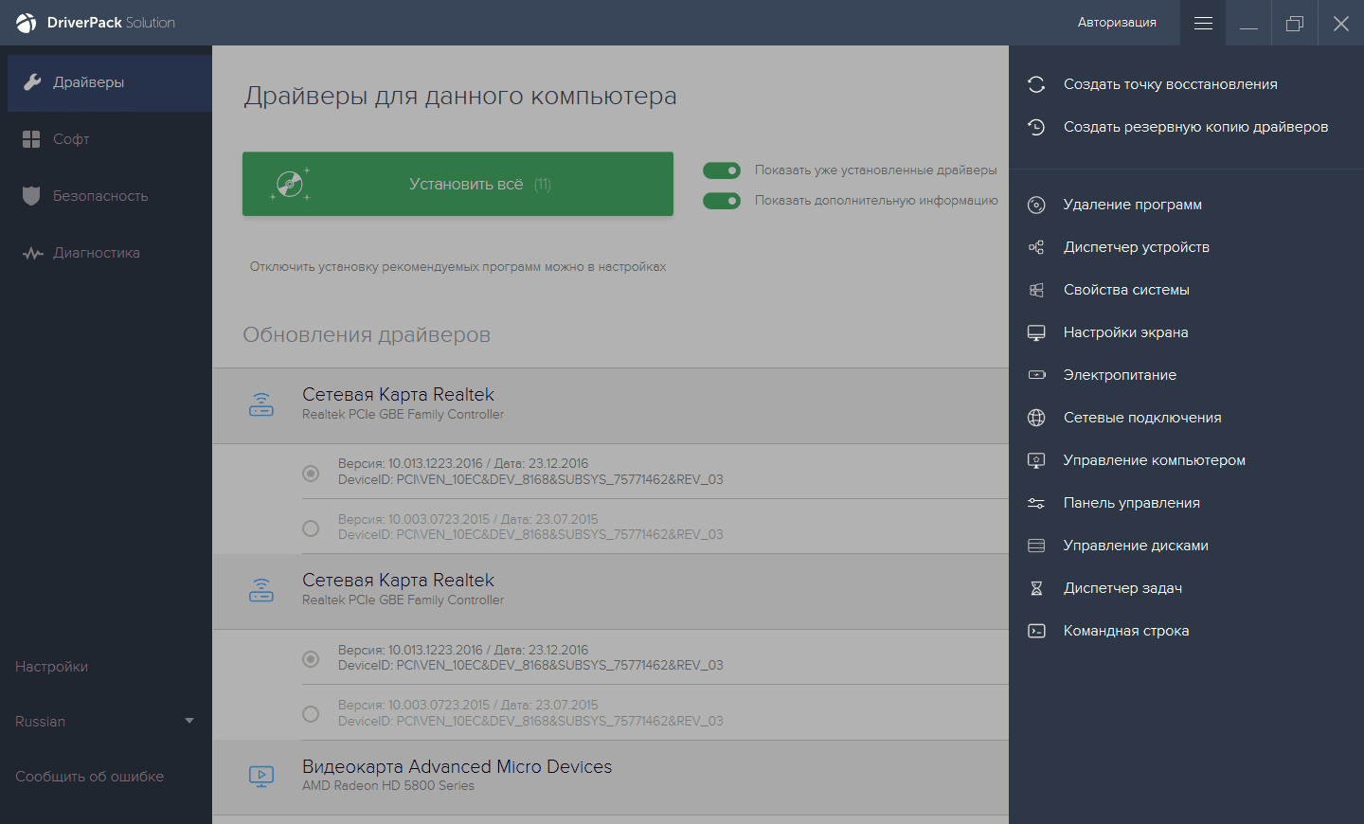Click Авторизация in the title bar
Screen dimensions: 1364x824
click(x=1117, y=23)
